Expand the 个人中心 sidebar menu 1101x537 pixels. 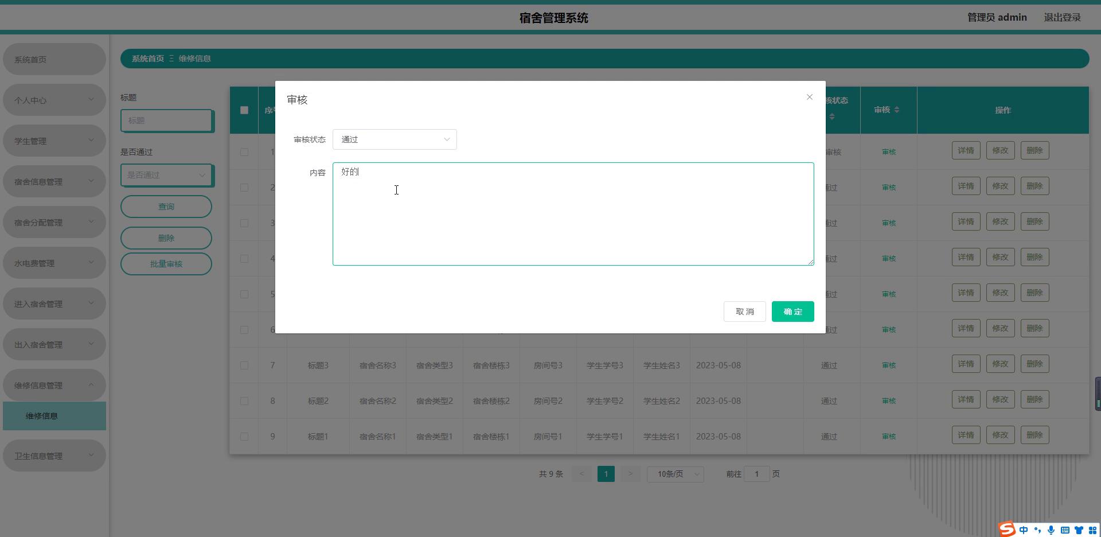click(x=54, y=100)
